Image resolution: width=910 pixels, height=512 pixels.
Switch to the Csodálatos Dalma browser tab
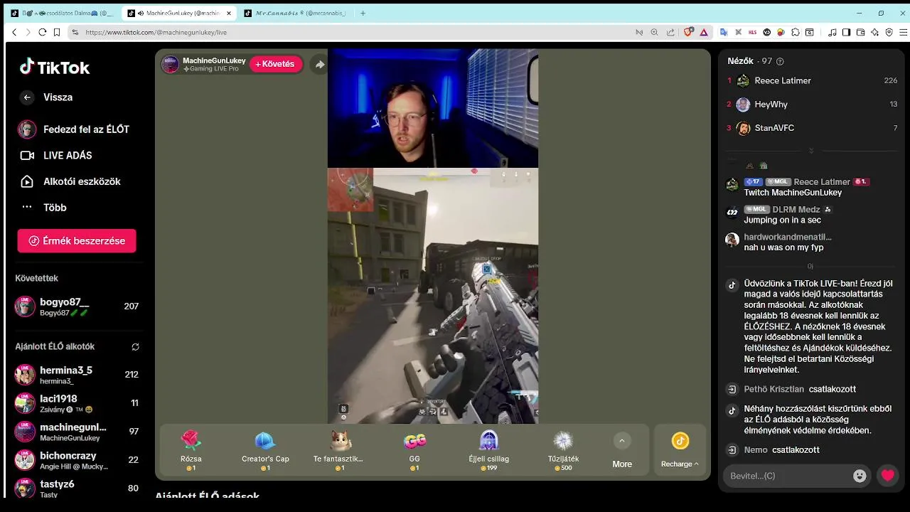point(62,13)
